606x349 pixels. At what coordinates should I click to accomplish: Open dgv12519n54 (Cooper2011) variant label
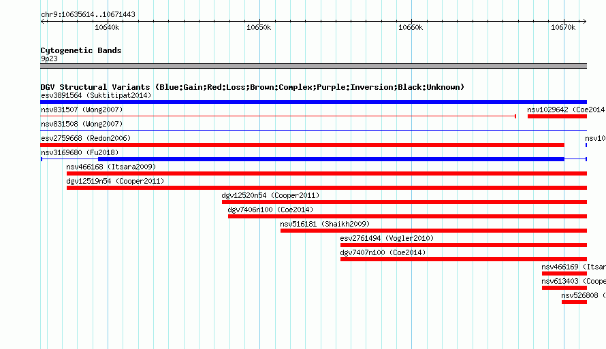(x=115, y=181)
